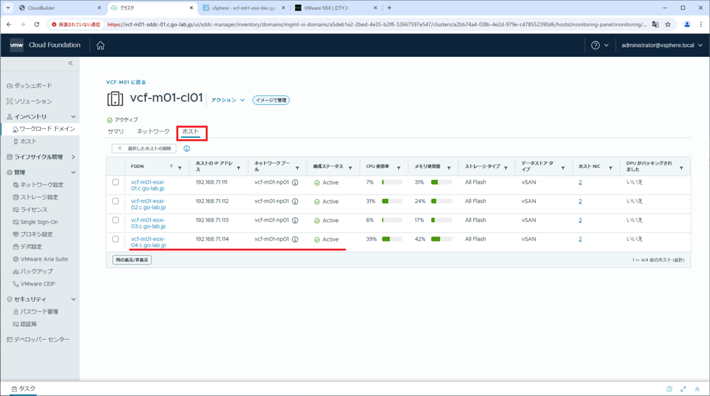
Task: Collapse the インベントリ section
Action: click(x=73, y=117)
